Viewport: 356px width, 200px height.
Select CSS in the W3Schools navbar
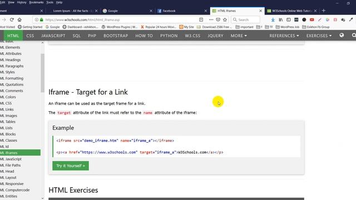30,36
